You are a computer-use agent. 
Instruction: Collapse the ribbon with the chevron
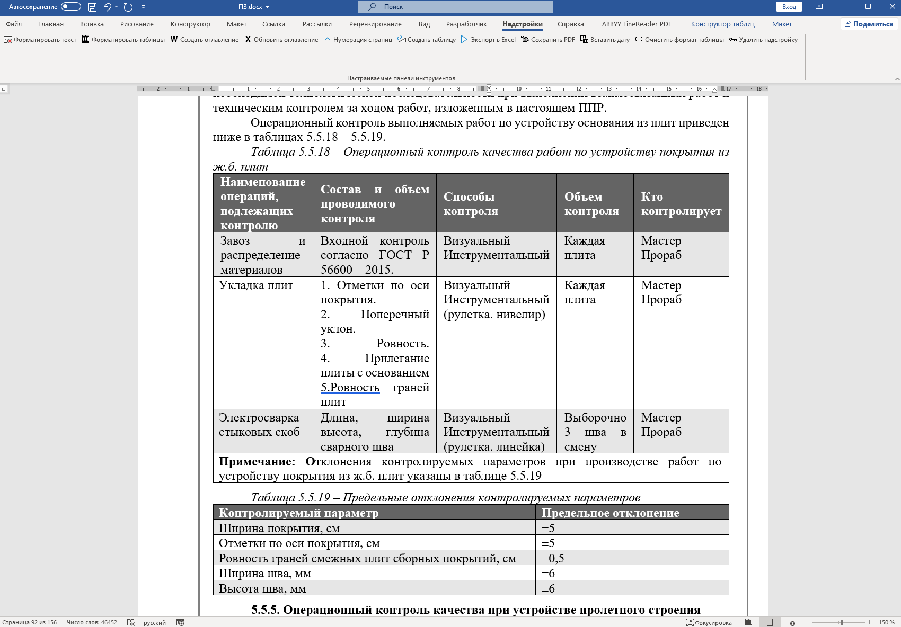click(x=897, y=79)
